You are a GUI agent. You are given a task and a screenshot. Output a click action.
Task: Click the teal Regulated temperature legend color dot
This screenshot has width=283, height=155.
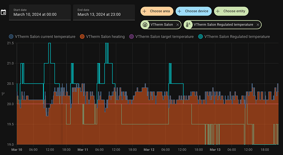[201, 36]
